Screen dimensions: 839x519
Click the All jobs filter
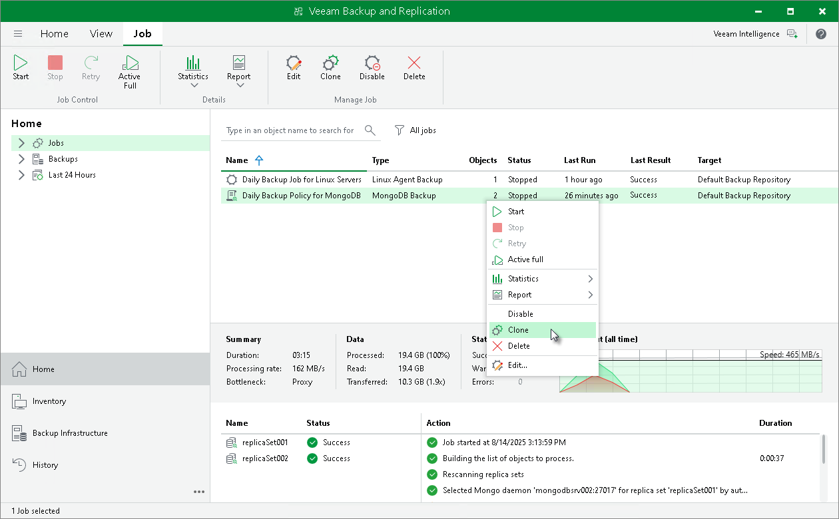[x=415, y=130]
